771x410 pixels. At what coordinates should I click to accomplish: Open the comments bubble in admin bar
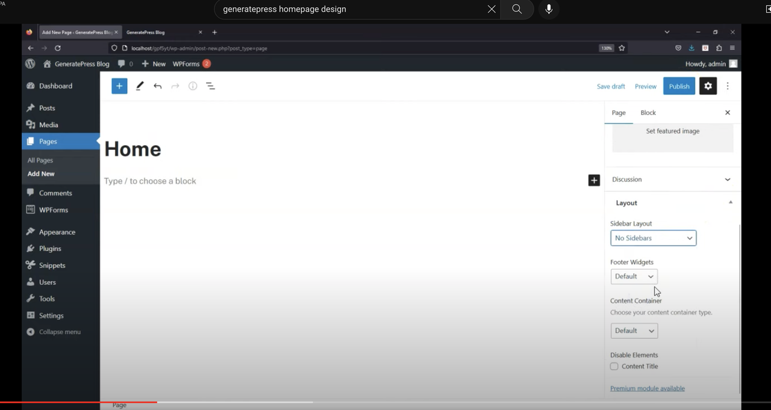pos(126,64)
